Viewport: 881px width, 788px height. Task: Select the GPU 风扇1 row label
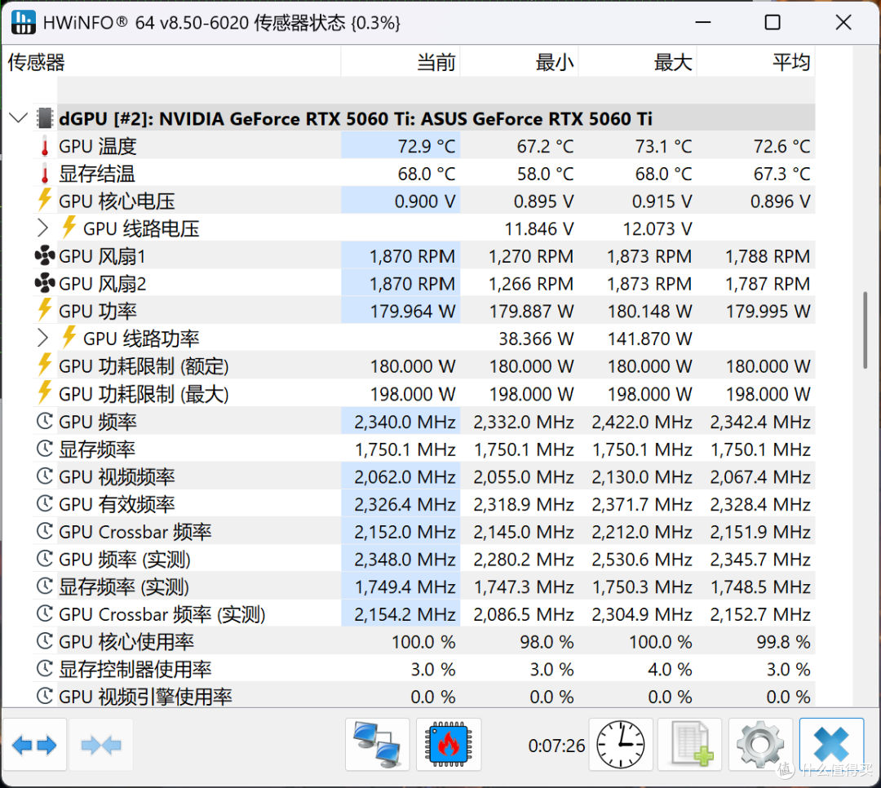click(102, 256)
